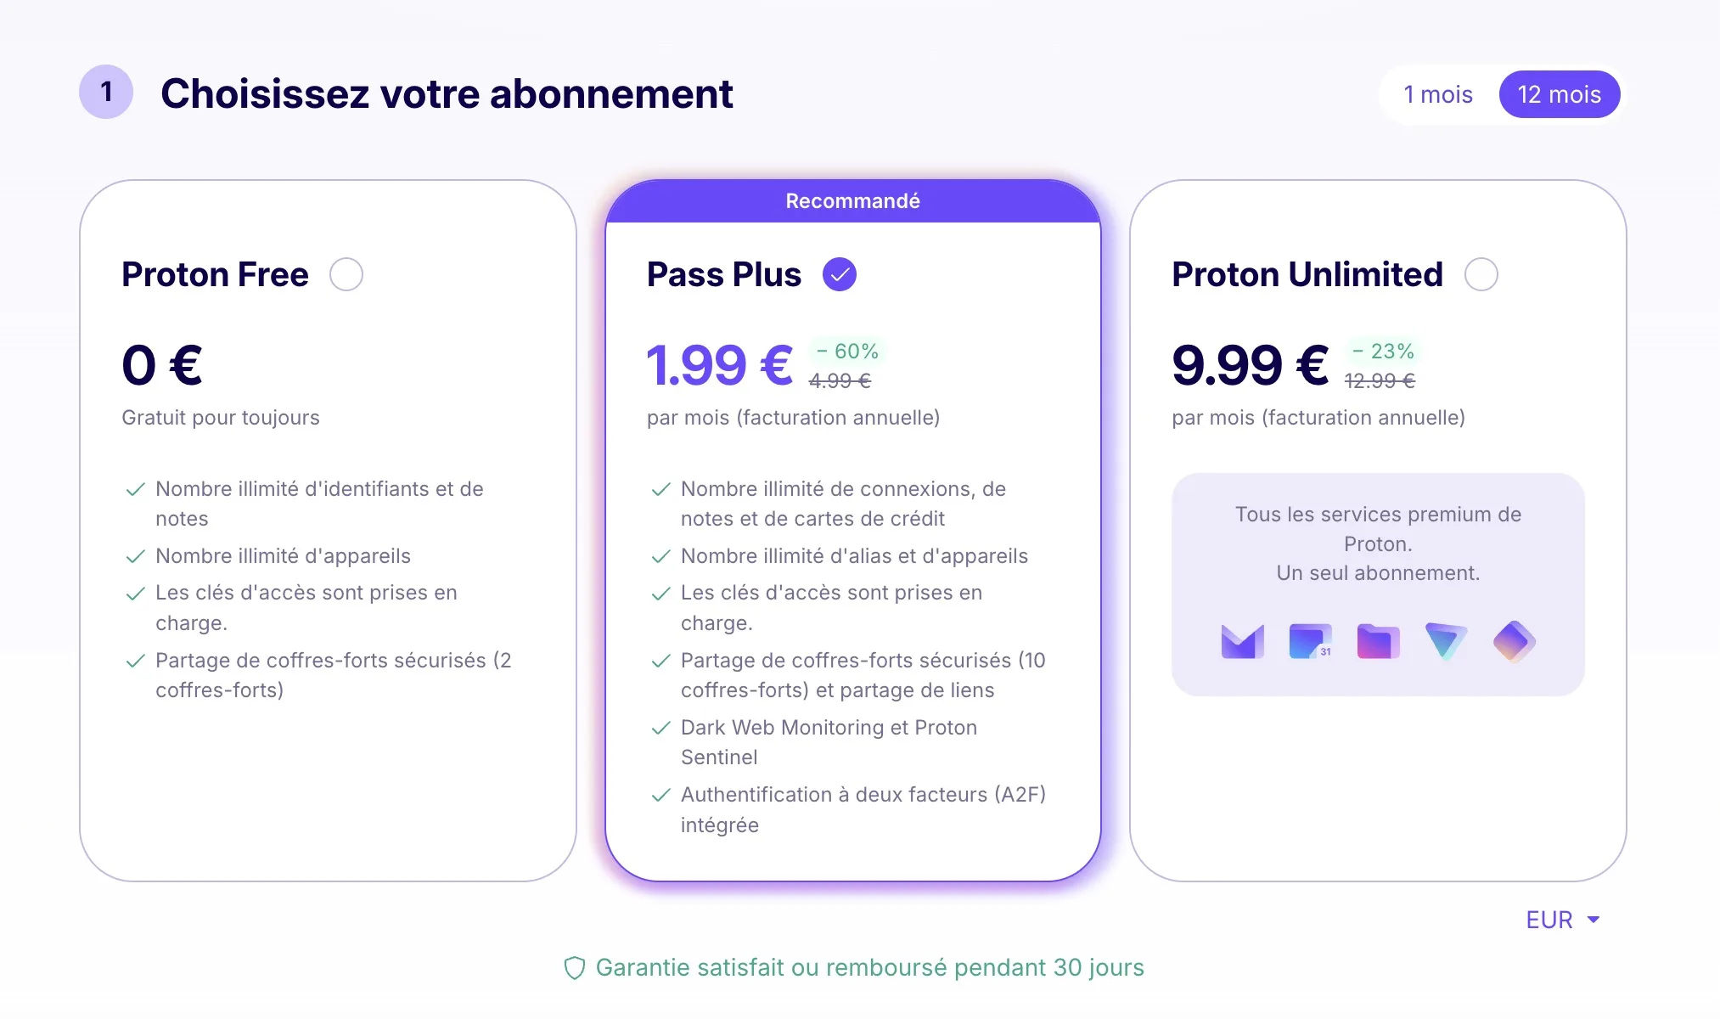Click the Proton Calendar icon

tap(1310, 641)
